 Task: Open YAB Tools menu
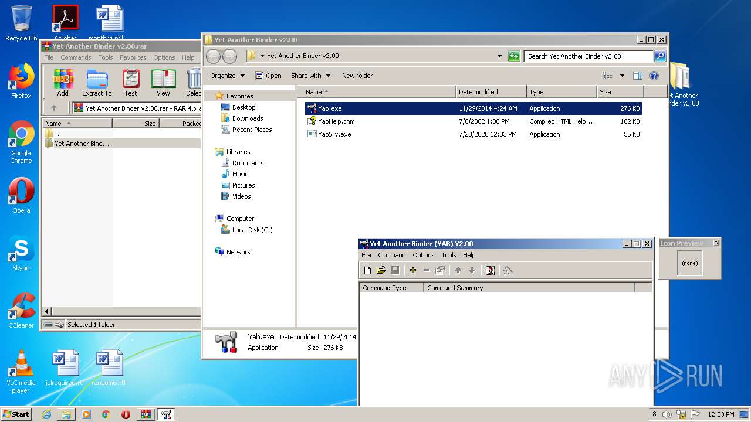[x=449, y=255]
